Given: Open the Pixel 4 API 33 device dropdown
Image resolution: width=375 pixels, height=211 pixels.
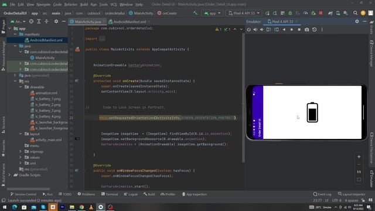Looking at the screenshot, I should click(x=244, y=13).
